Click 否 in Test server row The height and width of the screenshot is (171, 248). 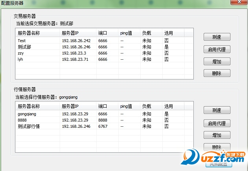(x=166, y=41)
